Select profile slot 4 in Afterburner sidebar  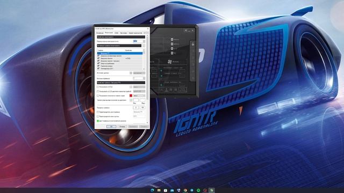(193, 71)
